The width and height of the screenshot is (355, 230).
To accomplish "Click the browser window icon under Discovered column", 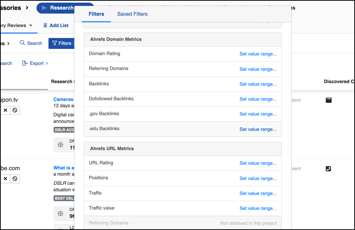I will click(328, 100).
